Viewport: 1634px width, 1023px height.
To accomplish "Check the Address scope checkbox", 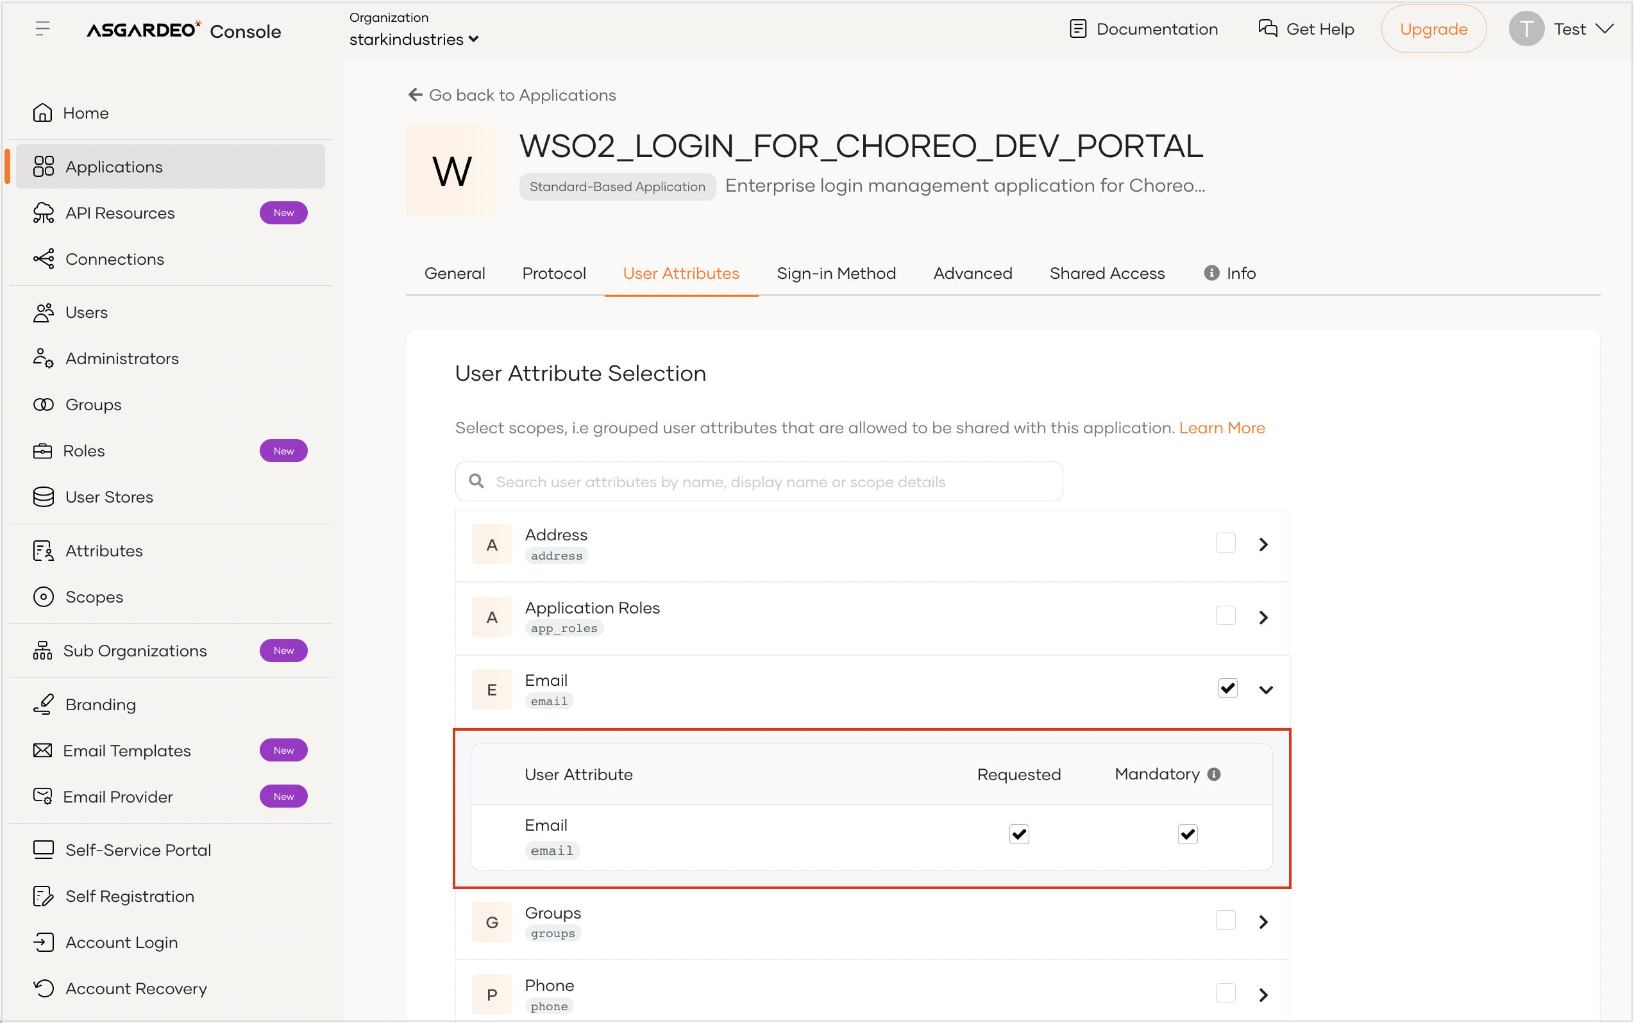I will pyautogui.click(x=1225, y=544).
